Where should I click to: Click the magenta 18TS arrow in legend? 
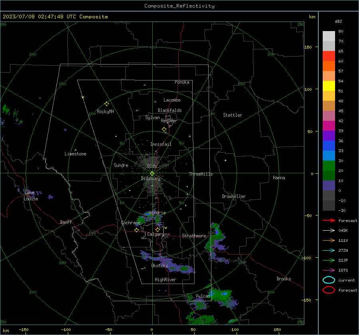click(x=329, y=270)
